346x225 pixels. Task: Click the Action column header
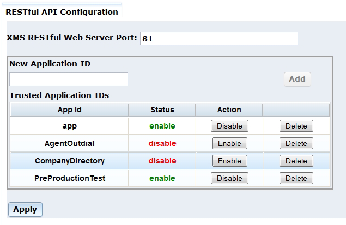229,110
